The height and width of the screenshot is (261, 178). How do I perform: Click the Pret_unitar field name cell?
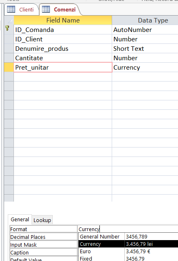63,68
